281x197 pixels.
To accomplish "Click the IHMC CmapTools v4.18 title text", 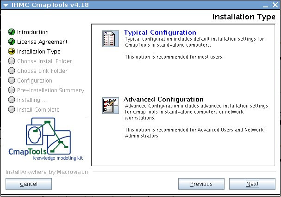I will (50, 5).
